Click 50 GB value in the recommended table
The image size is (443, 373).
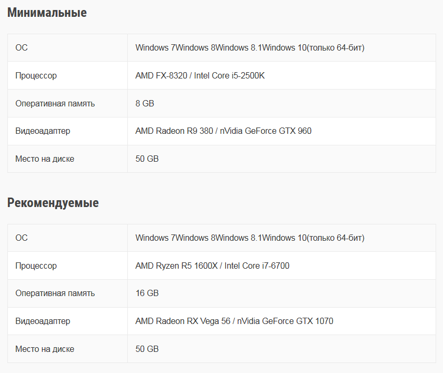[147, 349]
